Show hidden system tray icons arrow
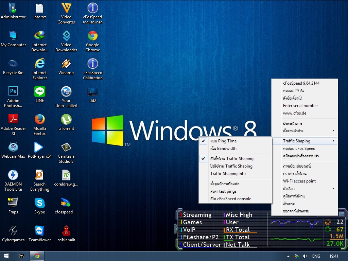The width and height of the screenshot is (348, 261). 288,256
